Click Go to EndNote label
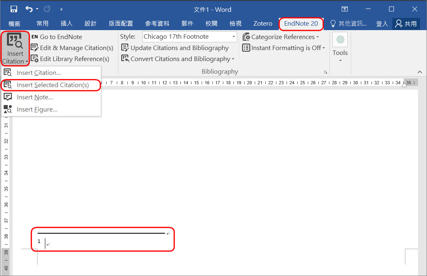427x276 pixels. click(x=61, y=37)
